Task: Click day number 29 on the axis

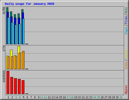Action: click(x=113, y=97)
